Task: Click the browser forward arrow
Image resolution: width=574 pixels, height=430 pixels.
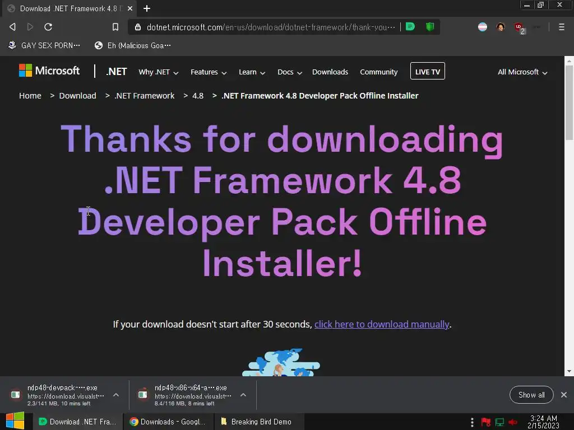Action: [x=30, y=27]
